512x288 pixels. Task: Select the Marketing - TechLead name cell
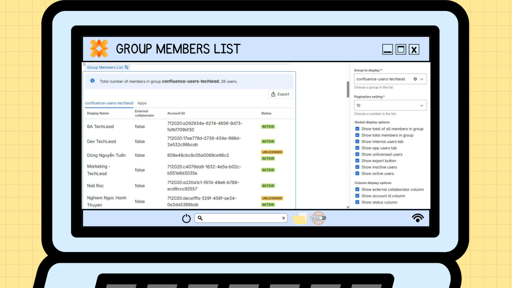pyautogui.click(x=98, y=170)
